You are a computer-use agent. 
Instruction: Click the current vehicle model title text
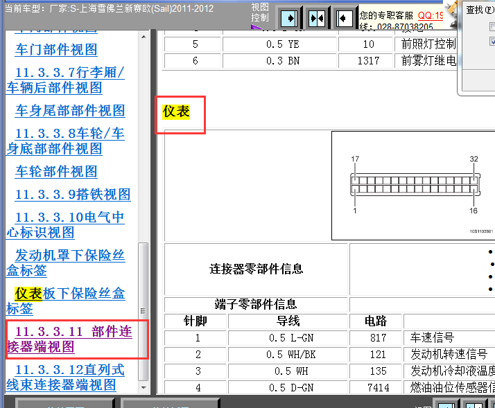point(110,8)
